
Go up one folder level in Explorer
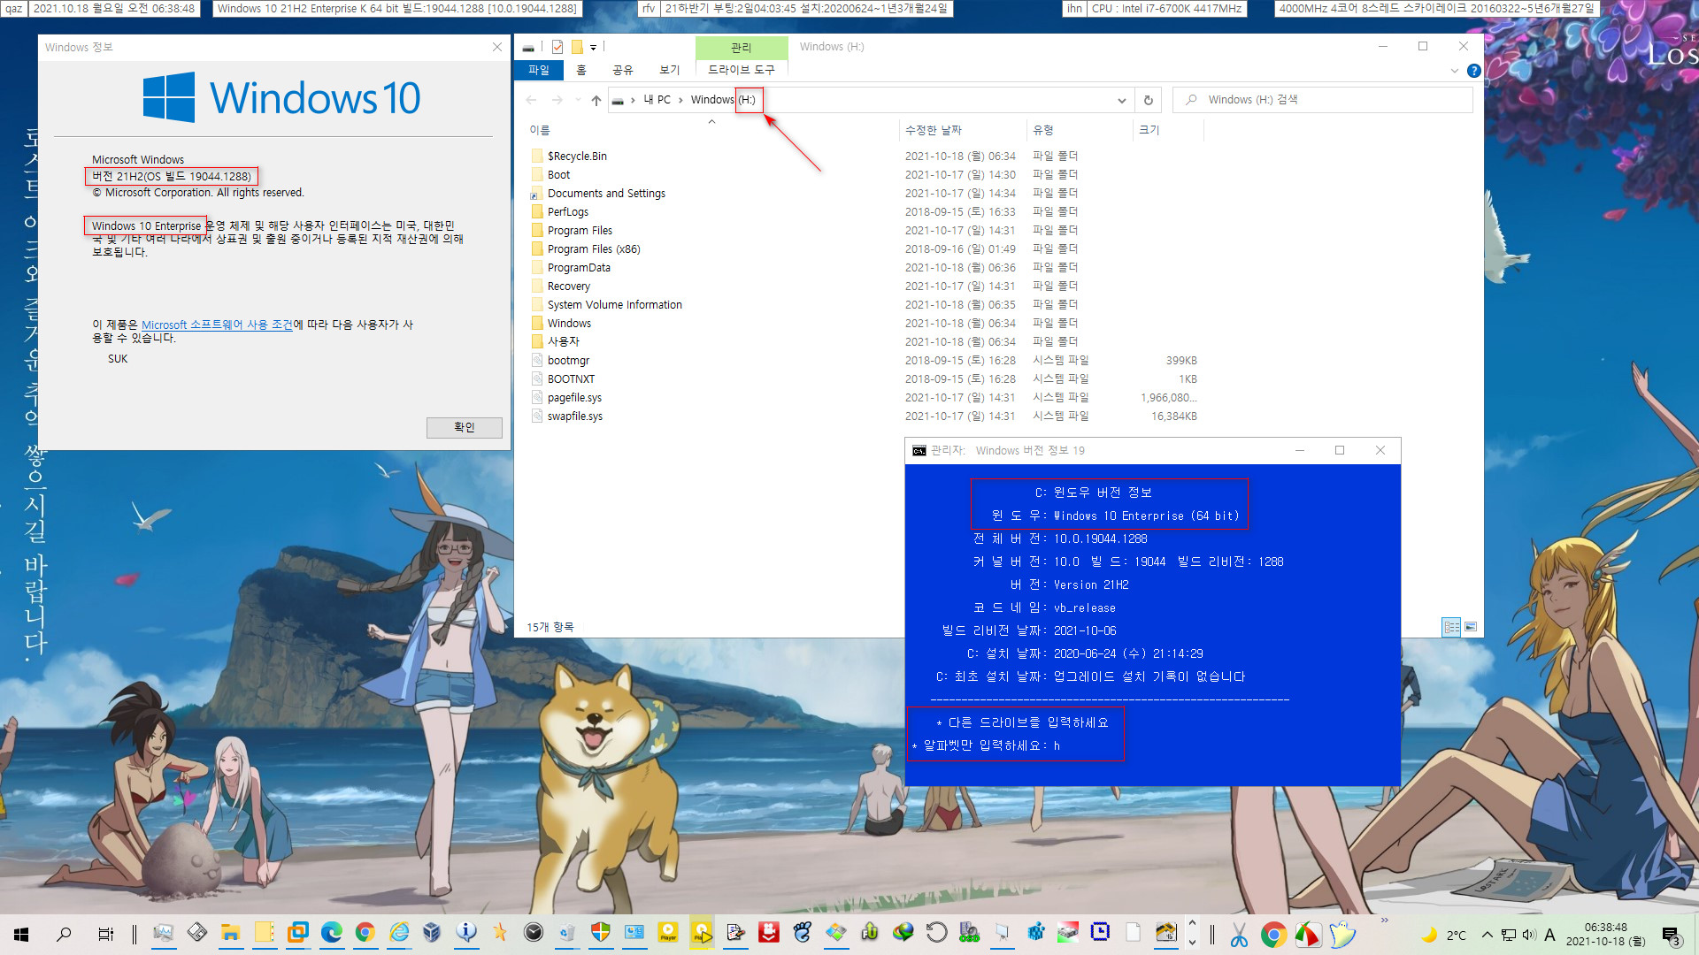pos(596,100)
